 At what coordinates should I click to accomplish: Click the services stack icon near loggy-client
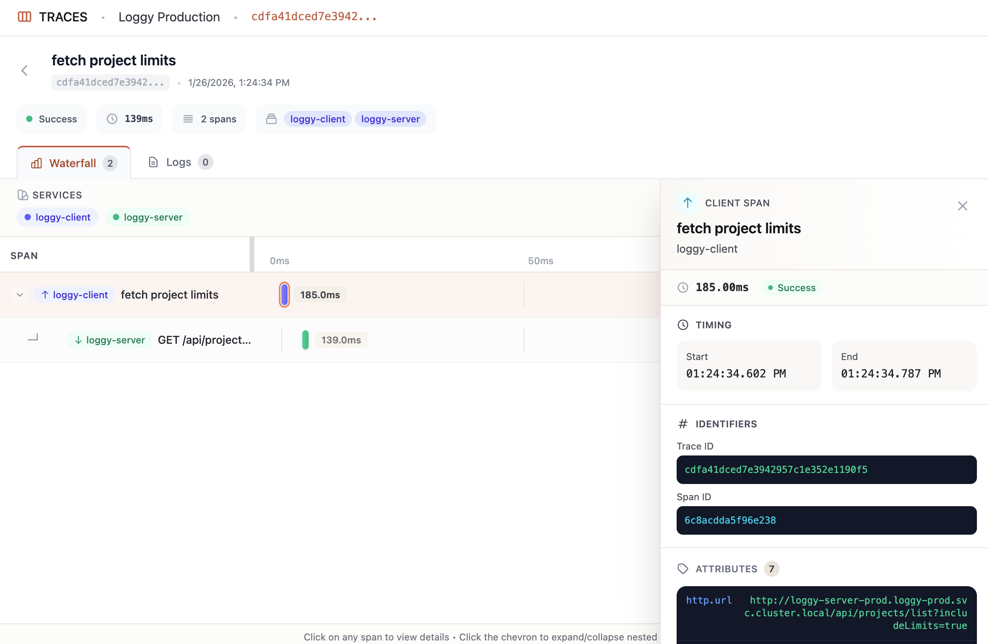click(x=271, y=119)
